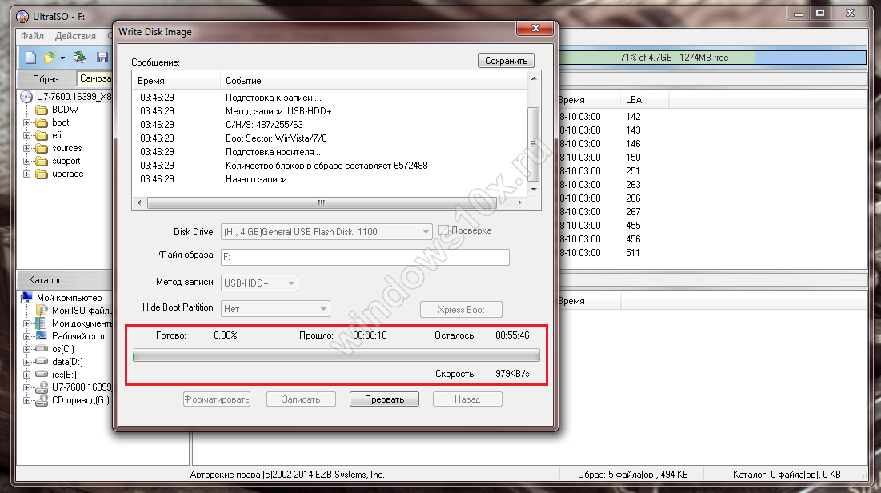Select the BCDW folder icon
Viewport: 881px width, 493px height.
pyautogui.click(x=42, y=110)
